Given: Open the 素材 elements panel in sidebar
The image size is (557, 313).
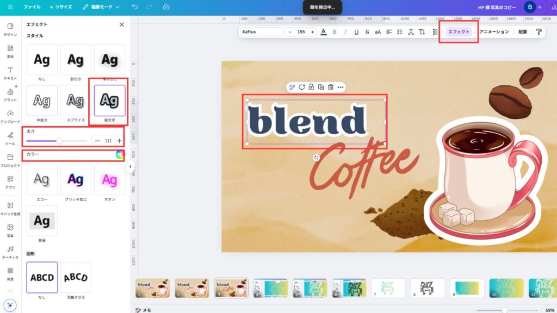Looking at the screenshot, I should tap(10, 51).
